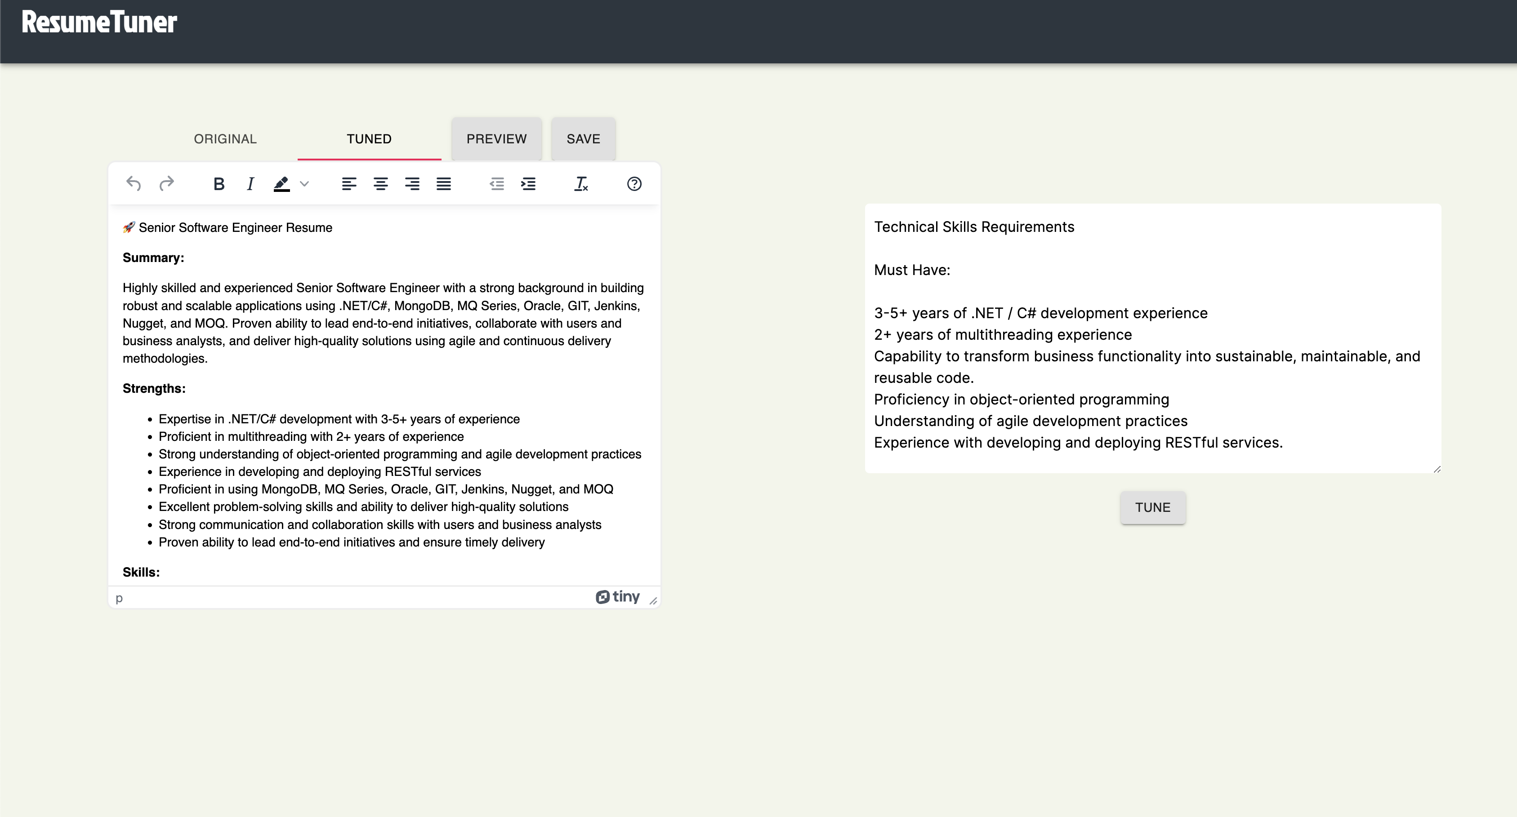The image size is (1517, 817).
Task: Switch to the Original tab
Action: tap(225, 139)
